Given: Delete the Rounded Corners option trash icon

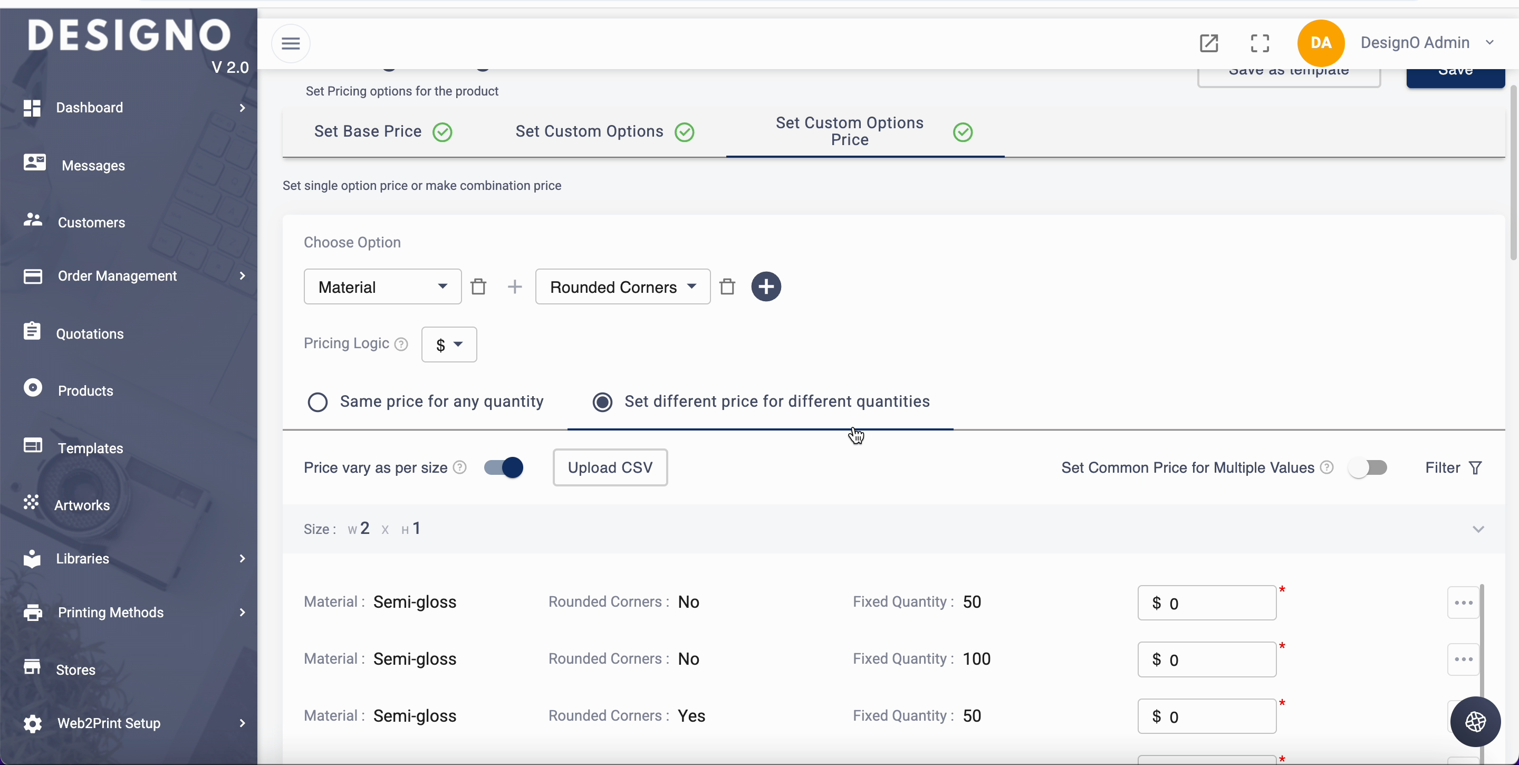Looking at the screenshot, I should coord(727,286).
